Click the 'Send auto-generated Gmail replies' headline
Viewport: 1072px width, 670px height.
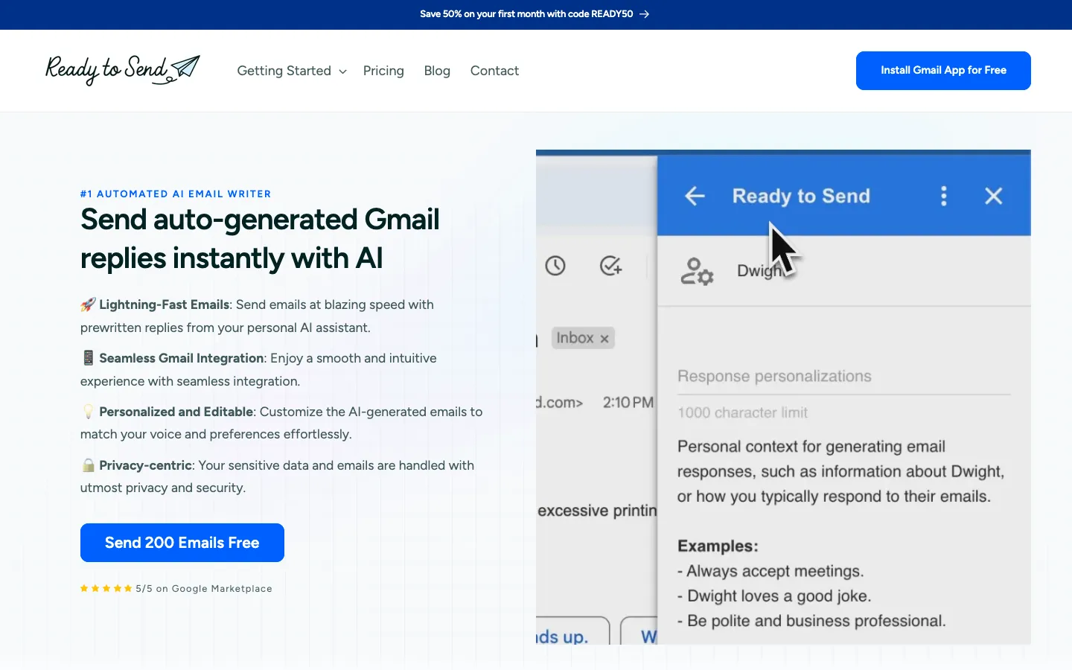tap(260, 239)
